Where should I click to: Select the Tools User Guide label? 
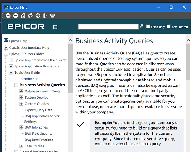point(27,73)
